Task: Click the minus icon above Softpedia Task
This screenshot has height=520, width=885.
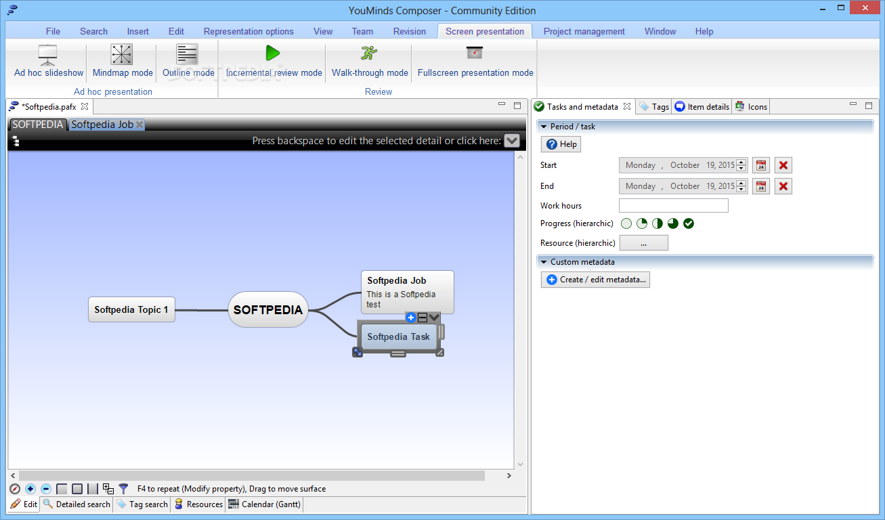Action: click(x=423, y=317)
